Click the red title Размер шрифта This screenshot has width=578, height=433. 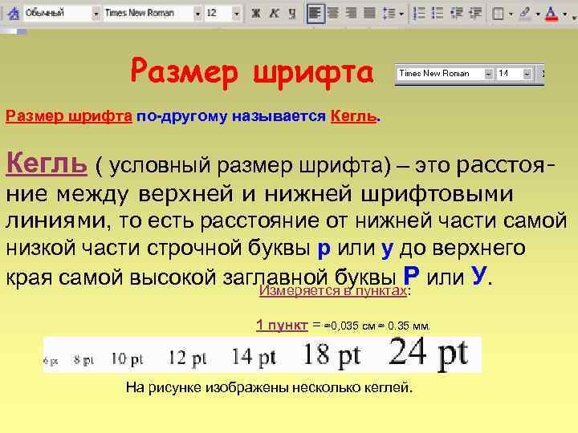[252, 72]
